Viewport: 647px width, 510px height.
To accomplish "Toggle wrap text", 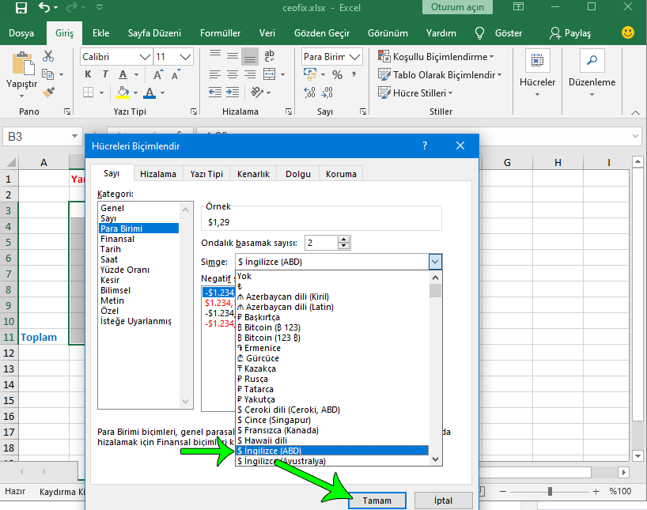I will pyautogui.click(x=269, y=56).
